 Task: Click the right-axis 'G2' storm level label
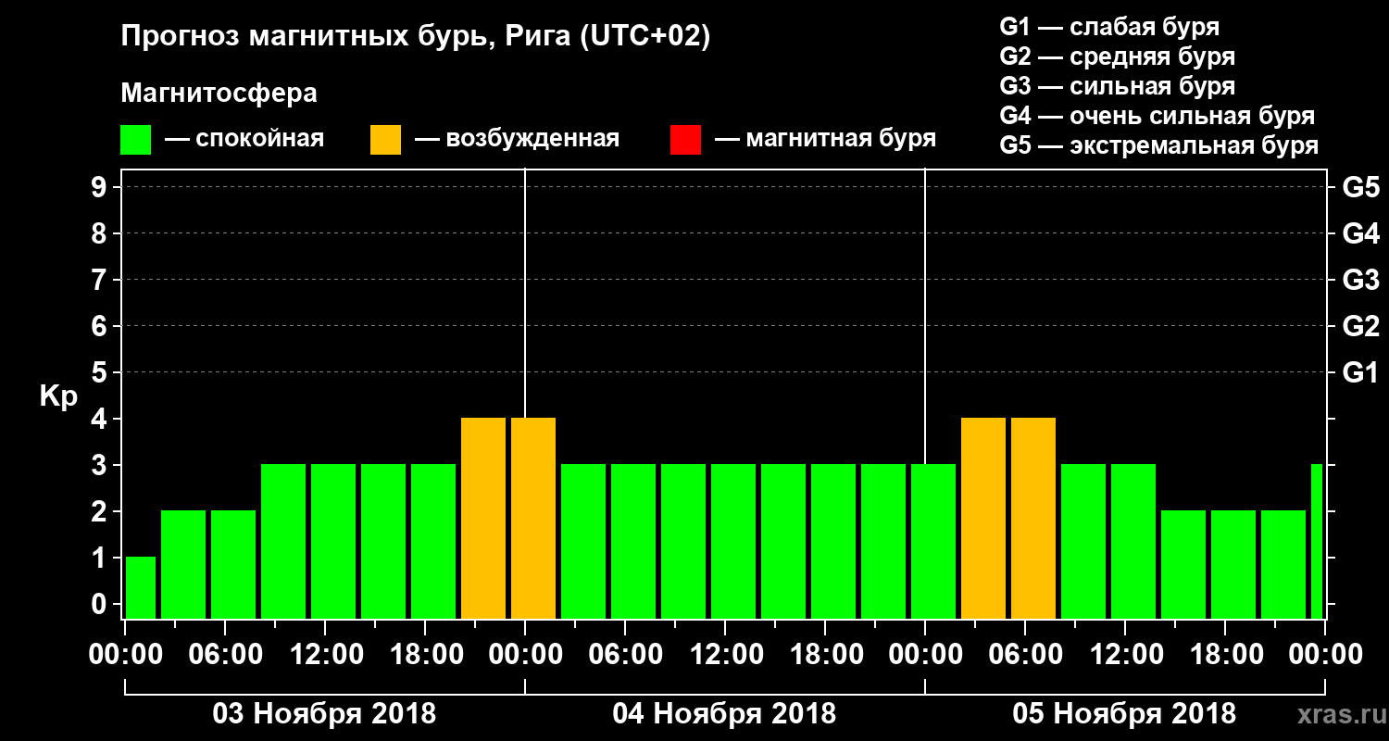(1360, 327)
